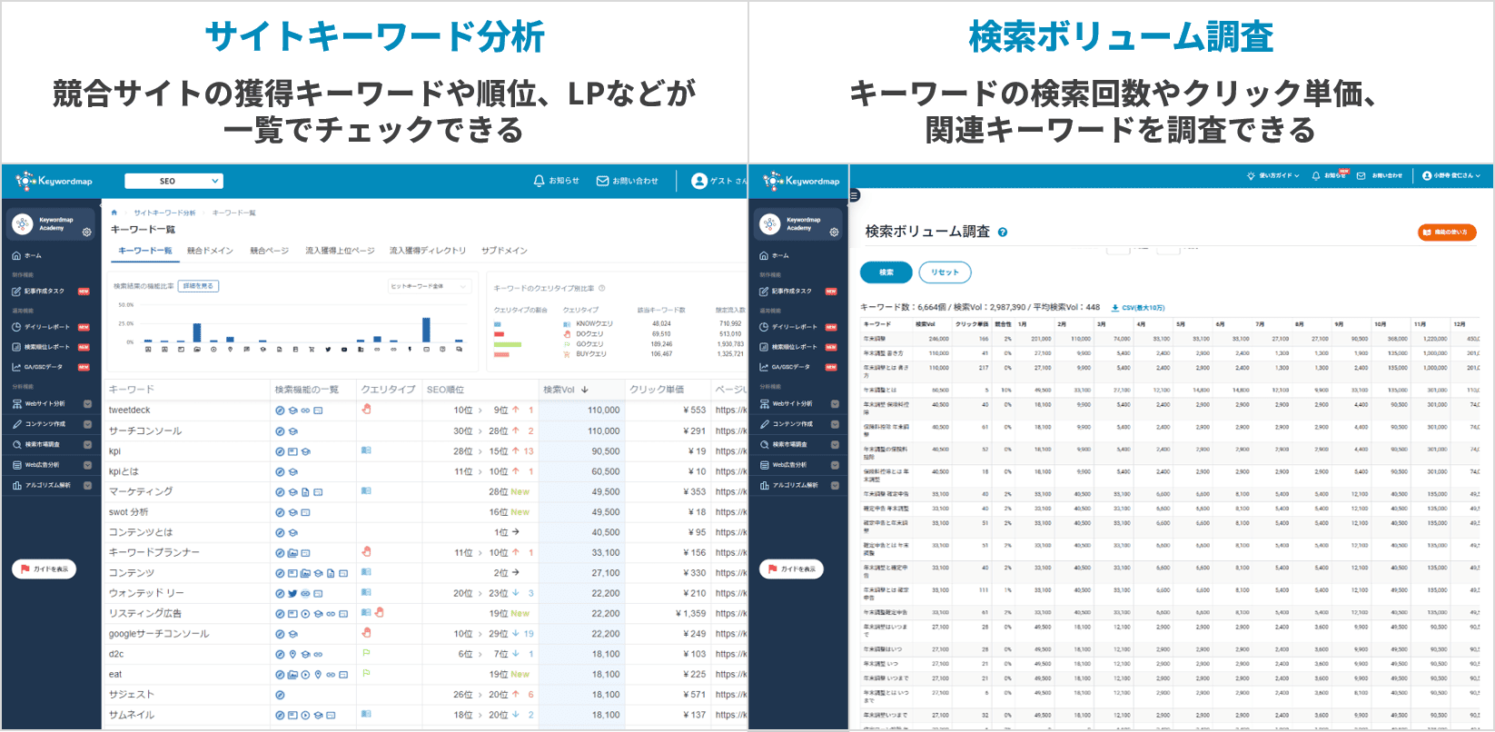Click the orange 機能の使い方 button
Image resolution: width=1495 pixels, height=732 pixels.
point(1447,232)
